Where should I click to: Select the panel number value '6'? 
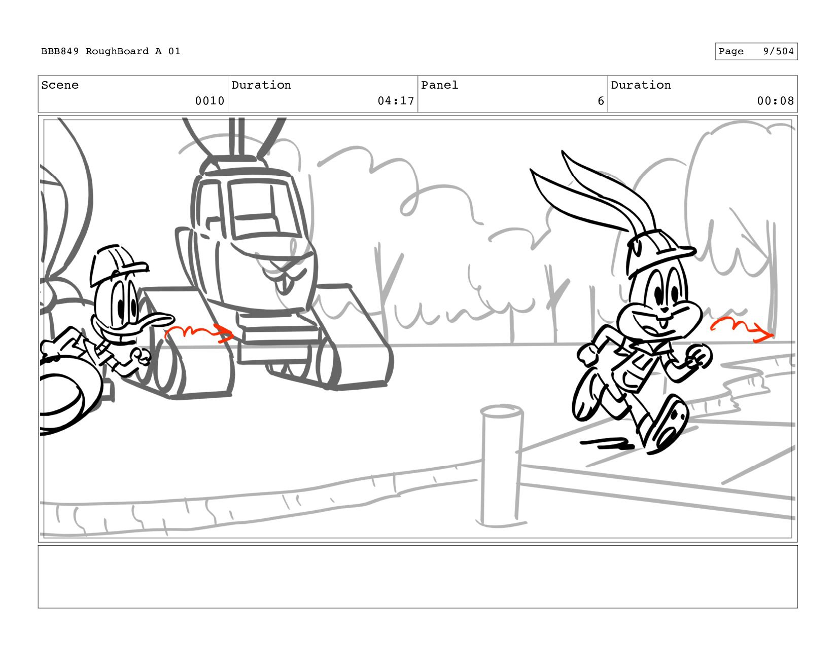601,101
